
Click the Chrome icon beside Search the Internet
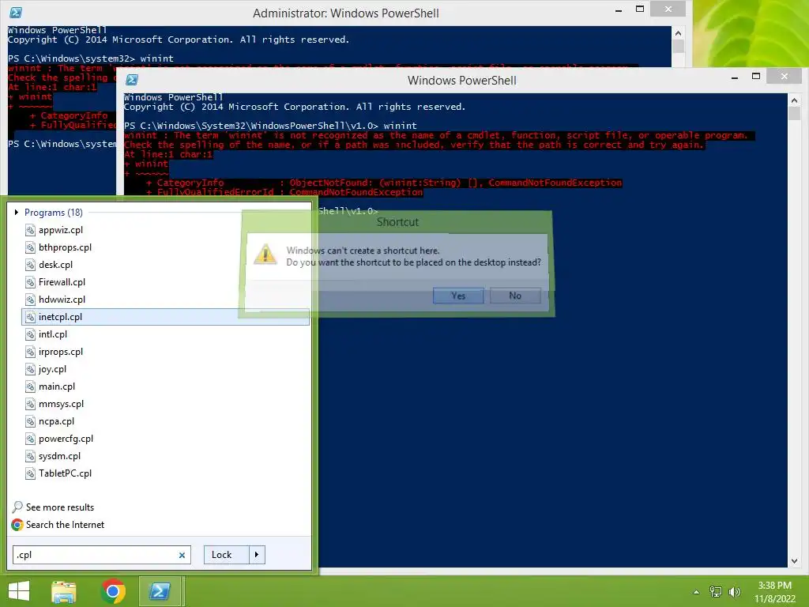pos(17,525)
